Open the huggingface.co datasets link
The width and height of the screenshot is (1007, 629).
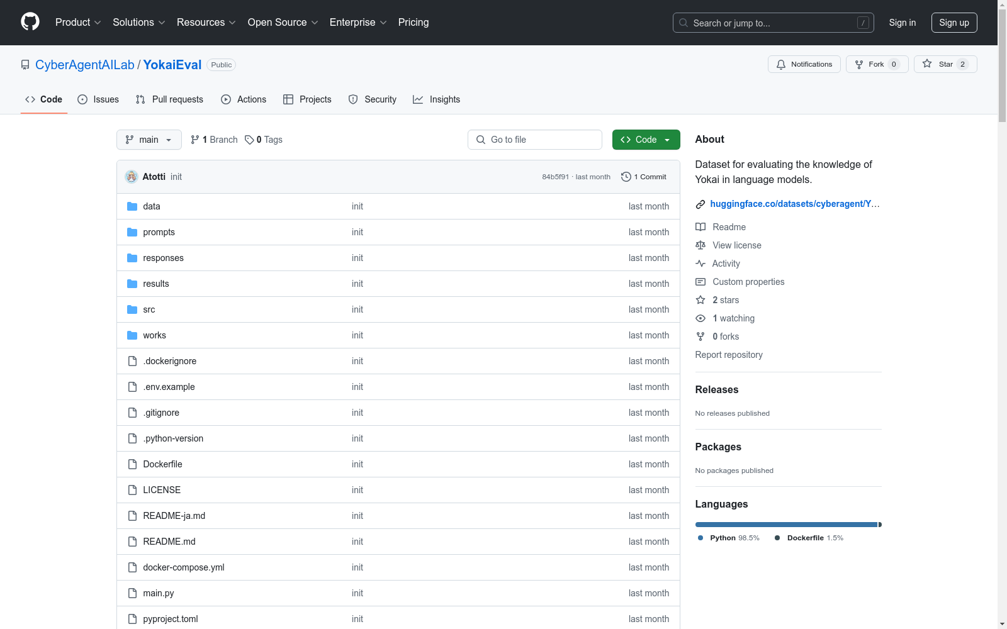(x=795, y=204)
